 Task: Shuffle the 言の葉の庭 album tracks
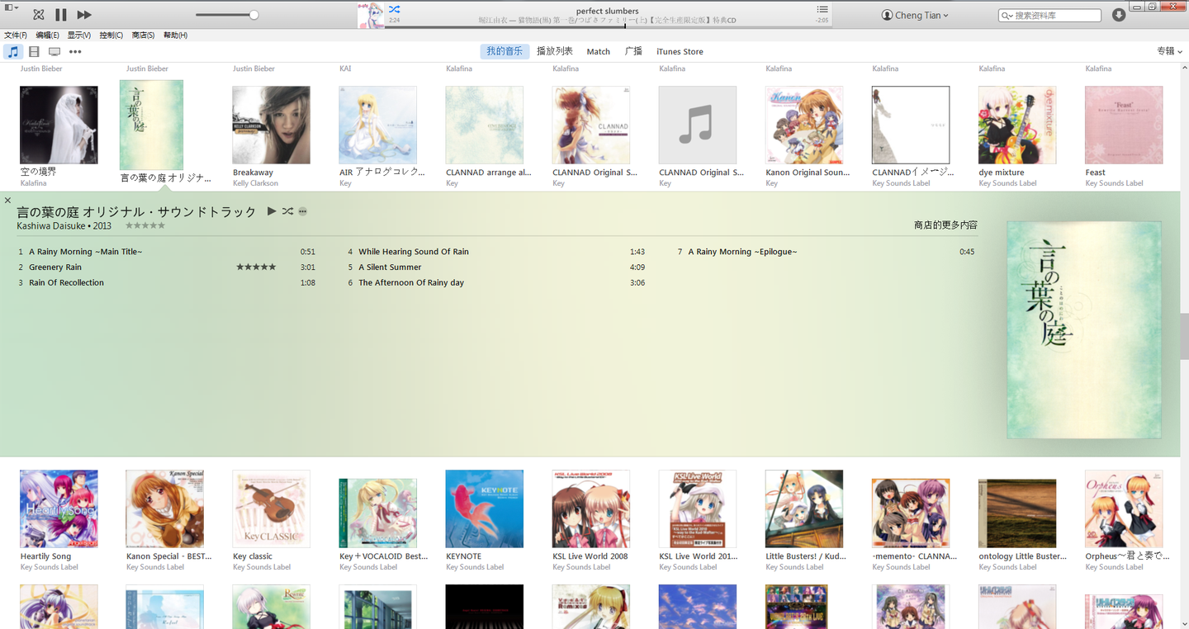click(x=287, y=211)
